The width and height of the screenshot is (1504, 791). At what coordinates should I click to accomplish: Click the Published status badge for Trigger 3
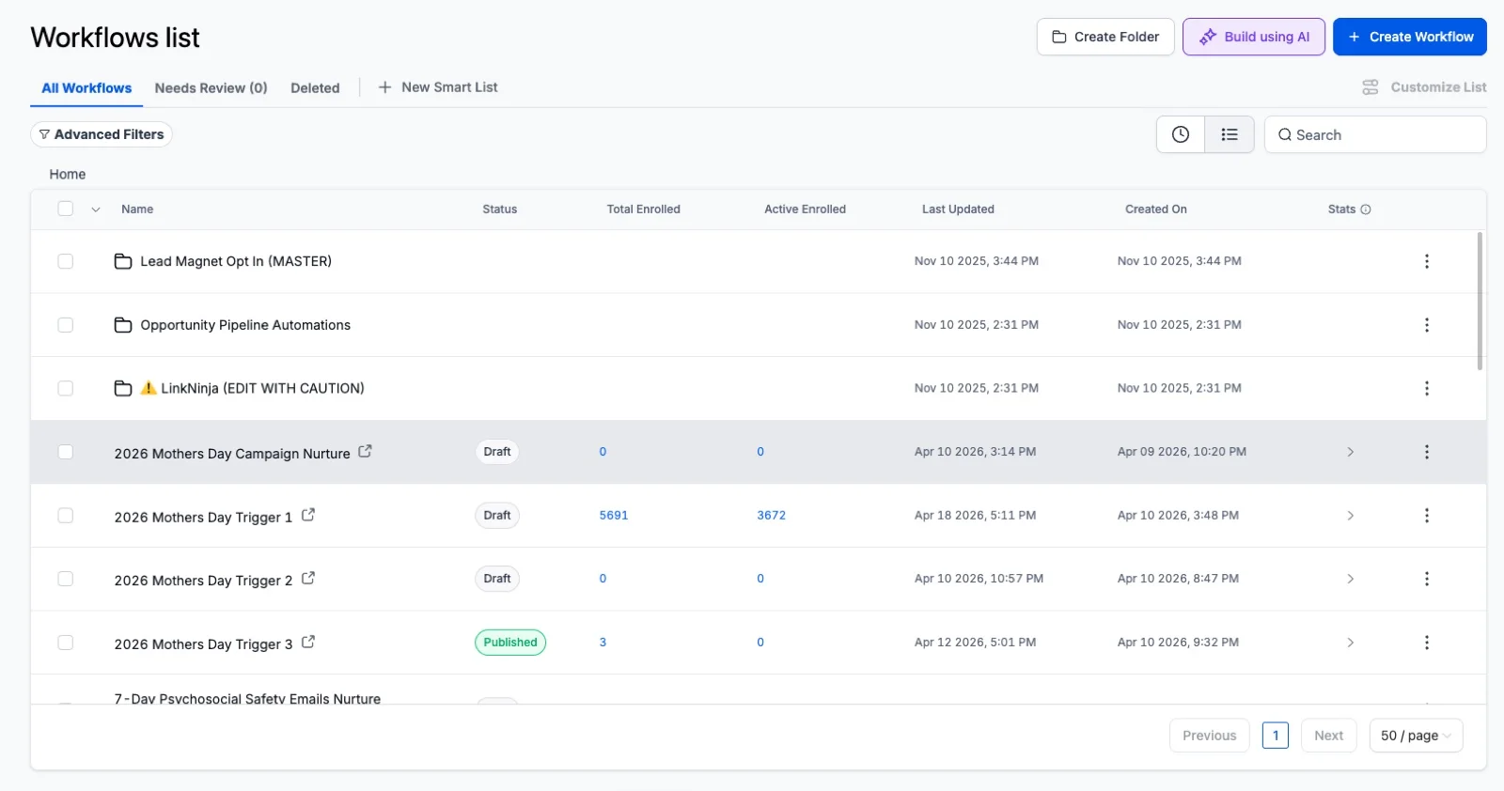point(510,643)
